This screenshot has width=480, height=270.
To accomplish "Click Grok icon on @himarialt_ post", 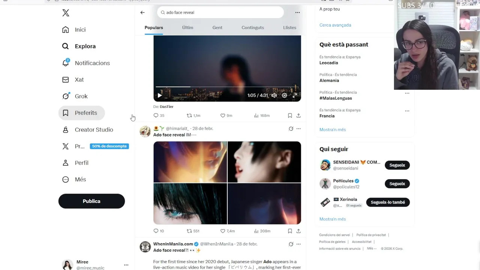I will 291,129.
